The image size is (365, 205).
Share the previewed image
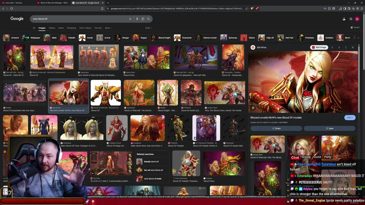tap(276, 128)
